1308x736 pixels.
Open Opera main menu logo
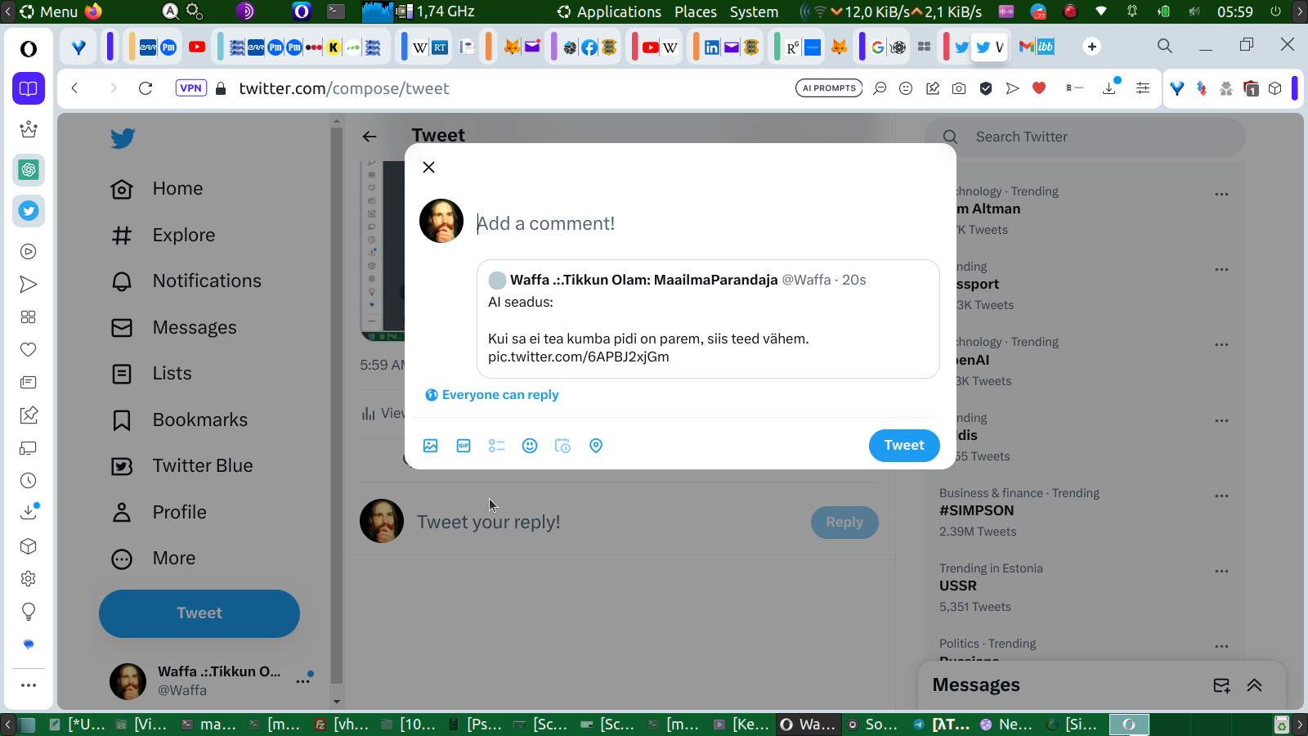coord(29,49)
